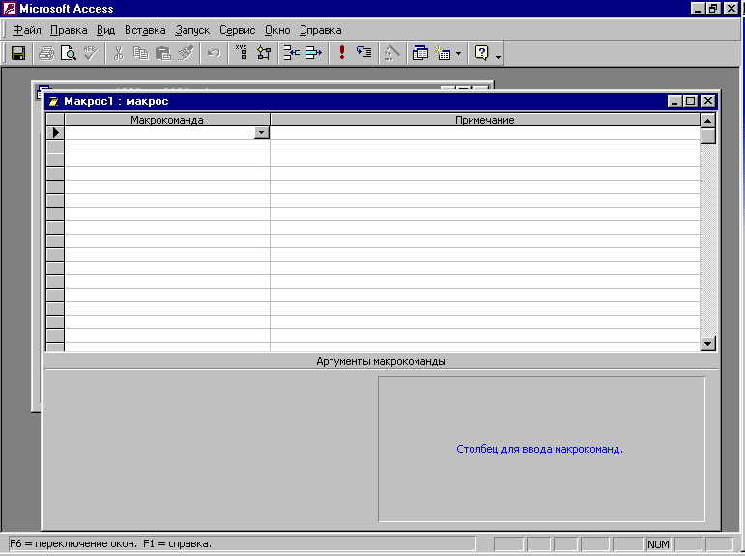This screenshot has height=556, width=745.
Task: Open the Файл menu
Action: pos(27,30)
